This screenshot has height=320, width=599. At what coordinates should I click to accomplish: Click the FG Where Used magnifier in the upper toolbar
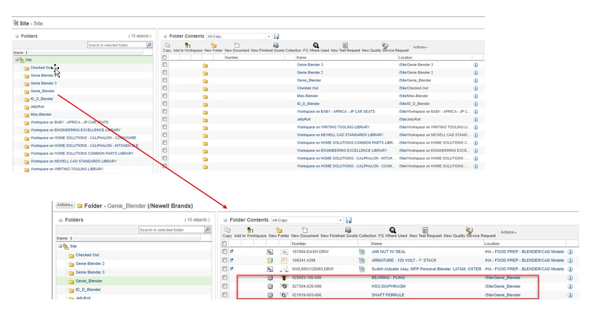[x=316, y=46]
